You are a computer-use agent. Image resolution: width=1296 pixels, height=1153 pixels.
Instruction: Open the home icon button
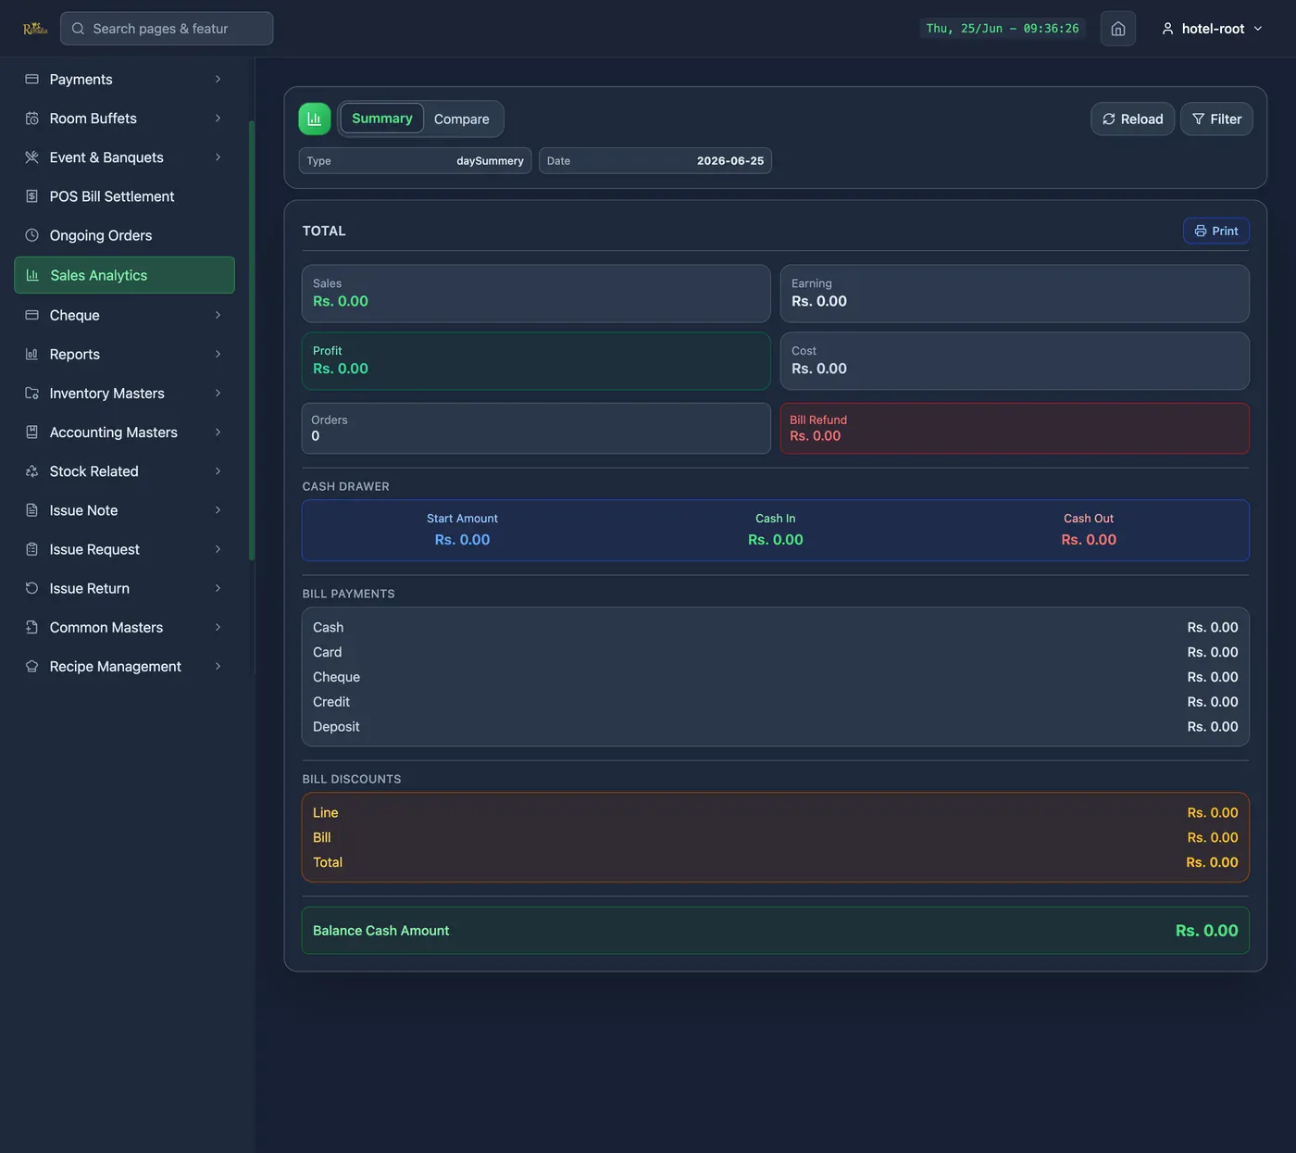point(1117,29)
